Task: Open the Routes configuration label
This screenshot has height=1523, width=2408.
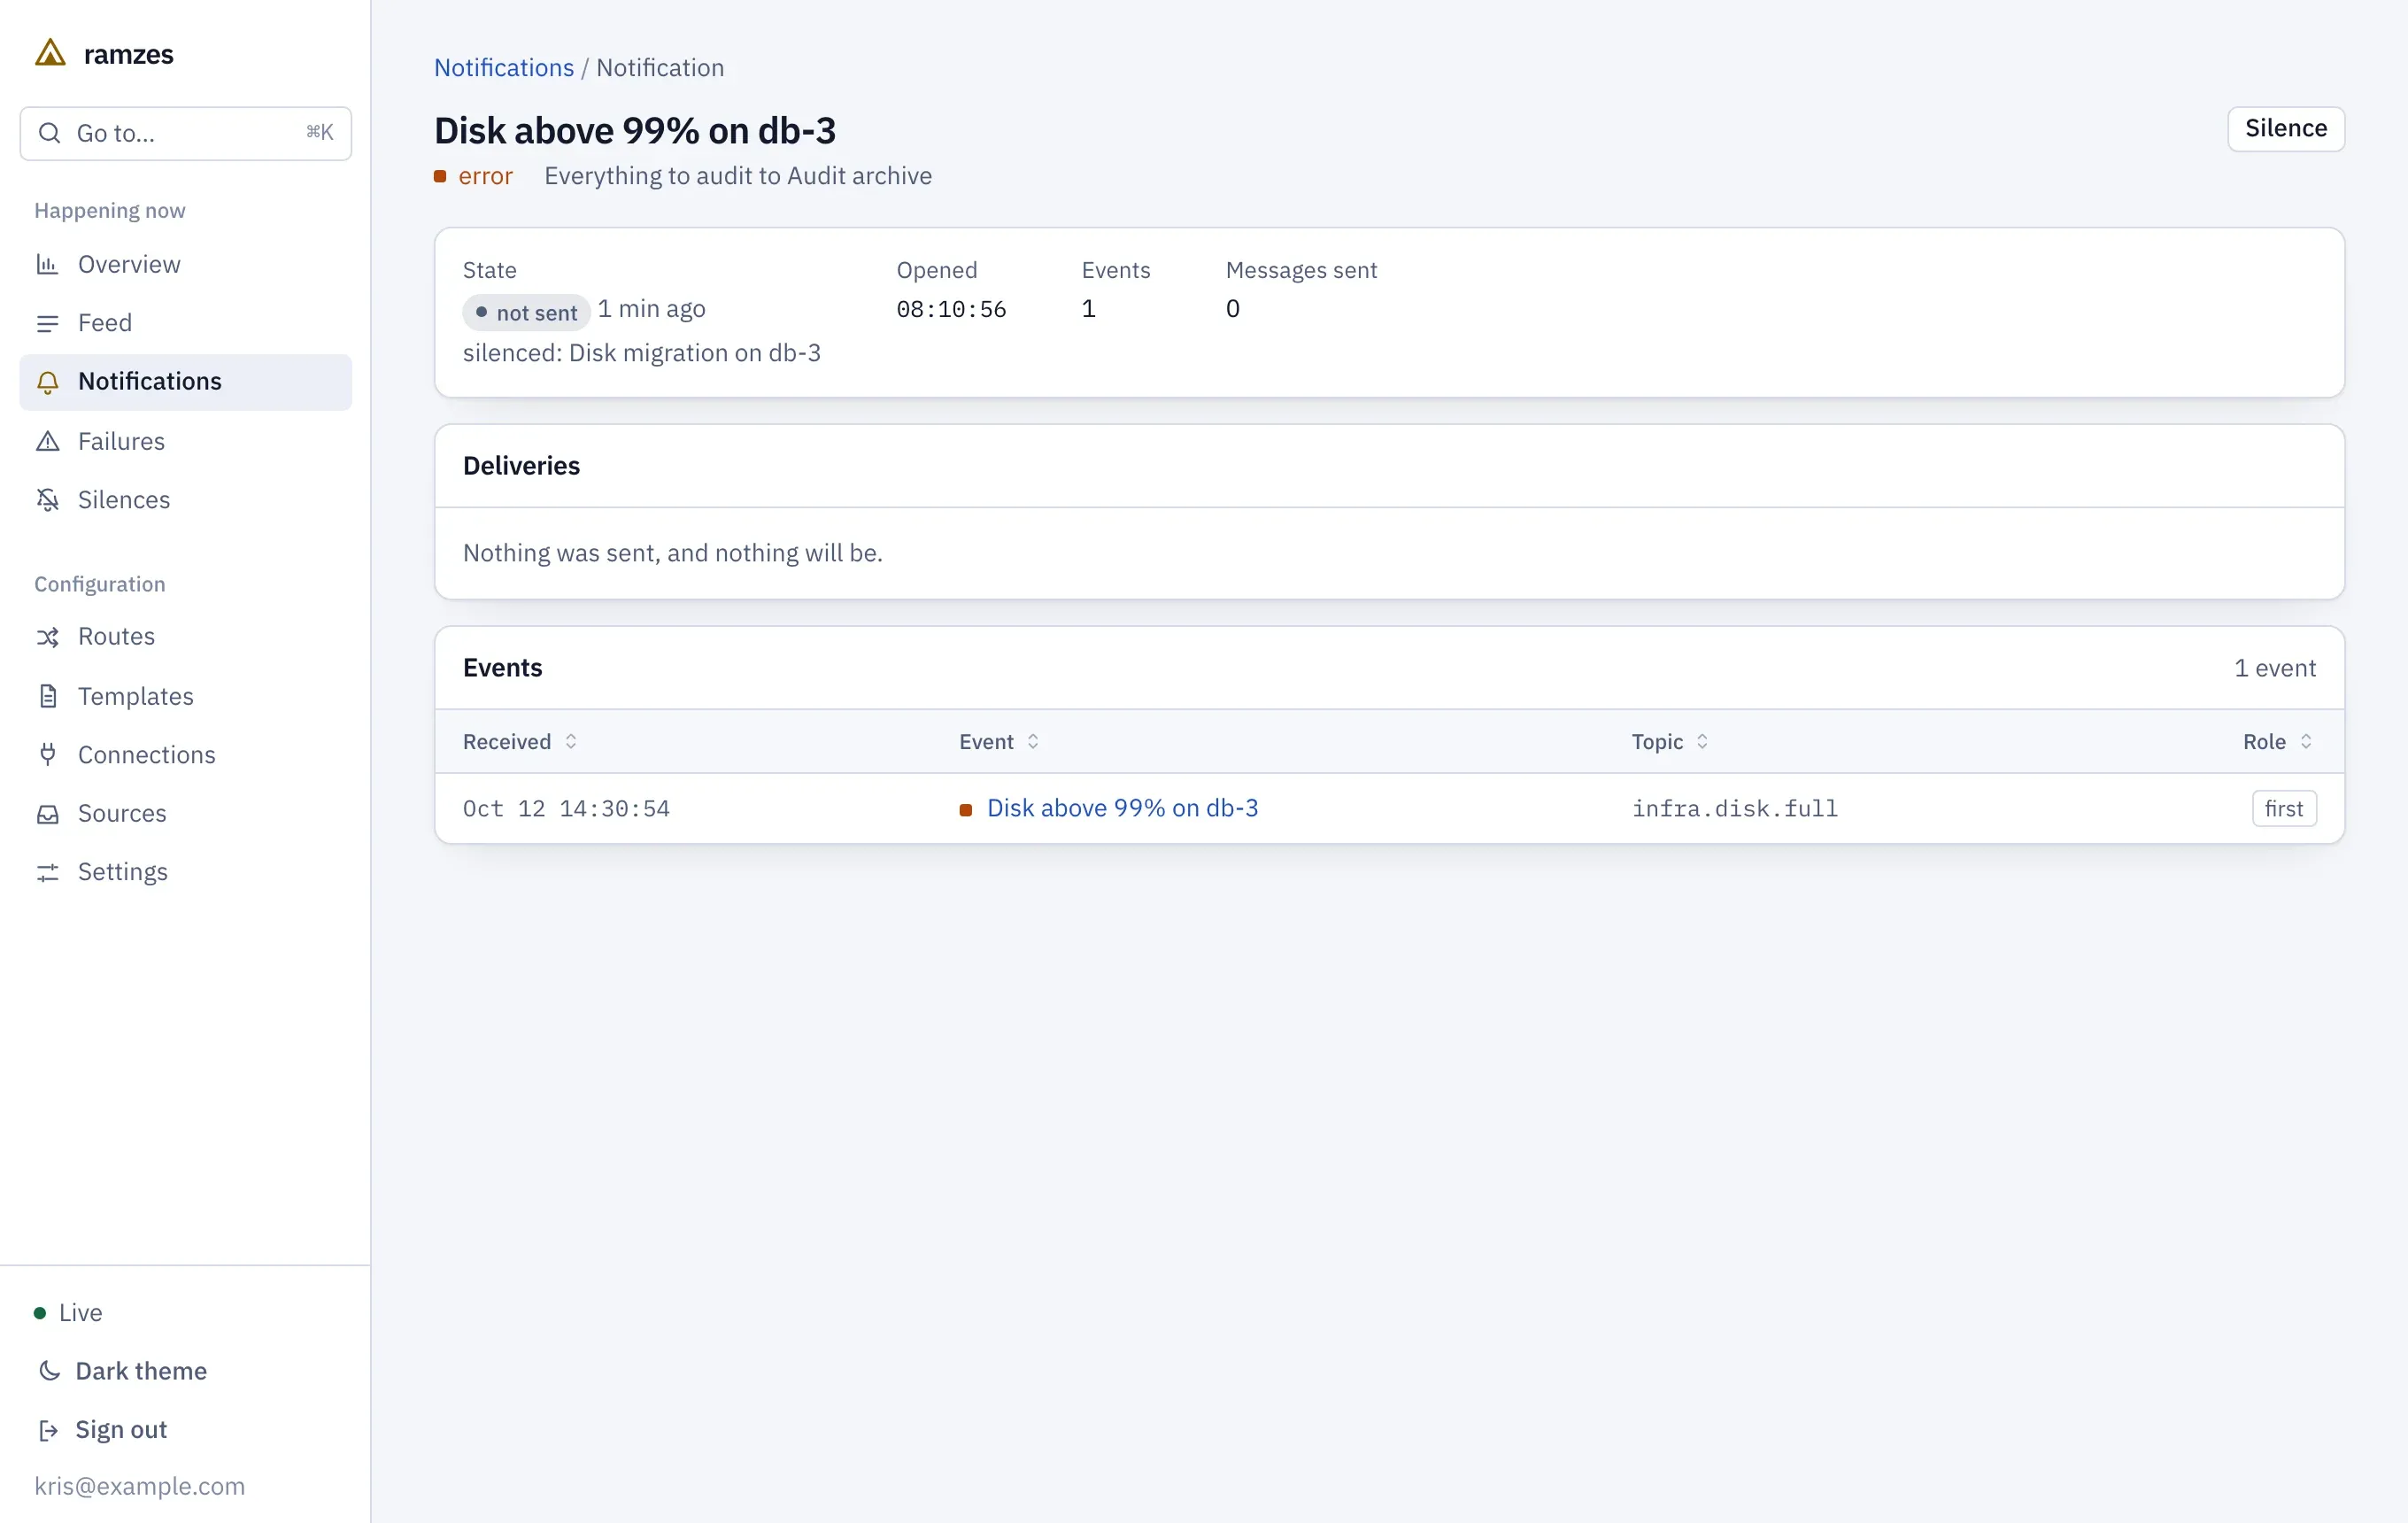Action: coord(116,637)
